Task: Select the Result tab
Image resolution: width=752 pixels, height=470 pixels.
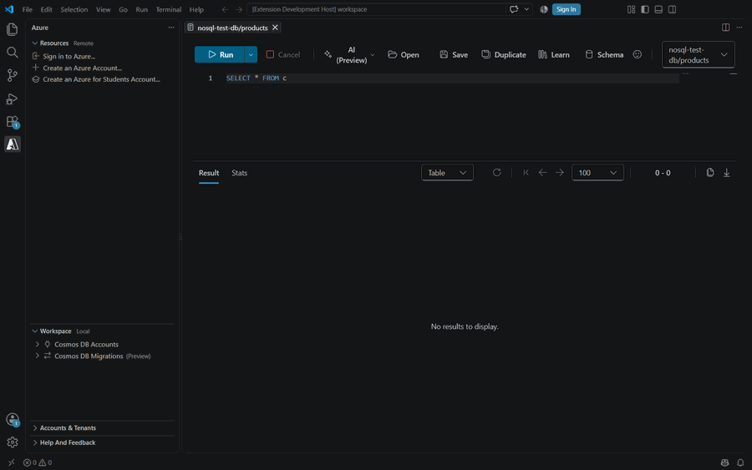Action: [209, 173]
